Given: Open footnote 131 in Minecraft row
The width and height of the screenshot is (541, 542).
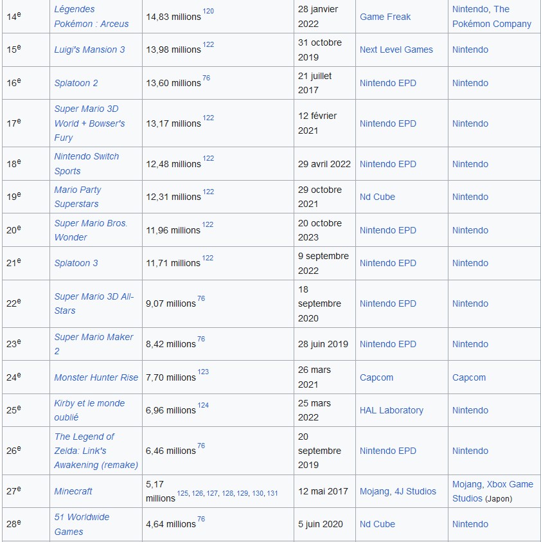Looking at the screenshot, I should (272, 494).
